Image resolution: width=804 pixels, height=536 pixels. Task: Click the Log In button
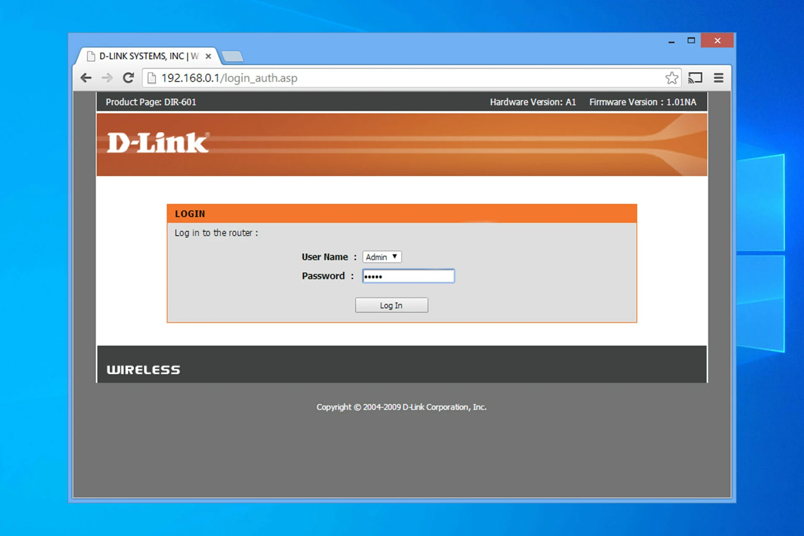coord(392,305)
